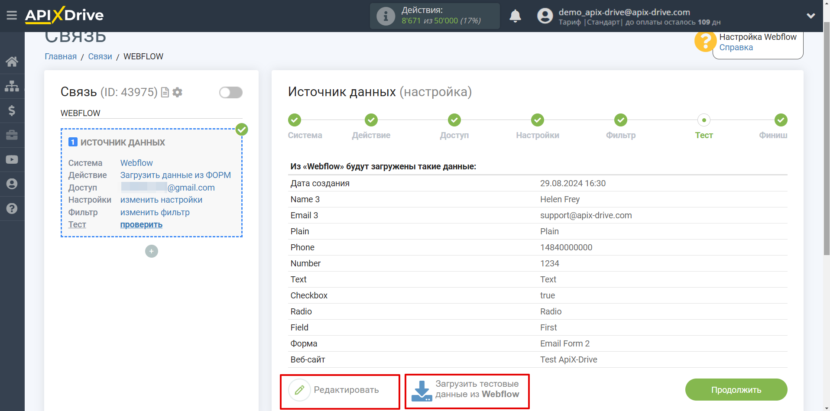Click изменить настройки link
This screenshot has width=830, height=411.
[161, 200]
